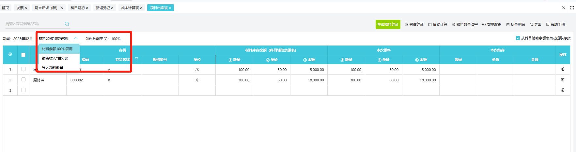Click the trash icon for row 2
This screenshot has height=152, width=576.
tap(563, 80)
